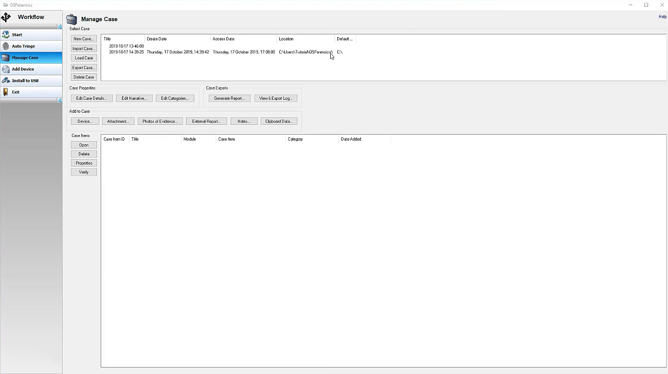Open Auto Triage via the fingerprint icon

[6, 46]
